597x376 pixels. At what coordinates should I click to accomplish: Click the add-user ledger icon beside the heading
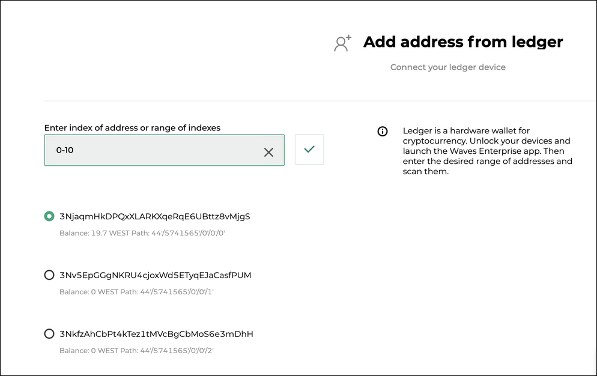point(342,43)
